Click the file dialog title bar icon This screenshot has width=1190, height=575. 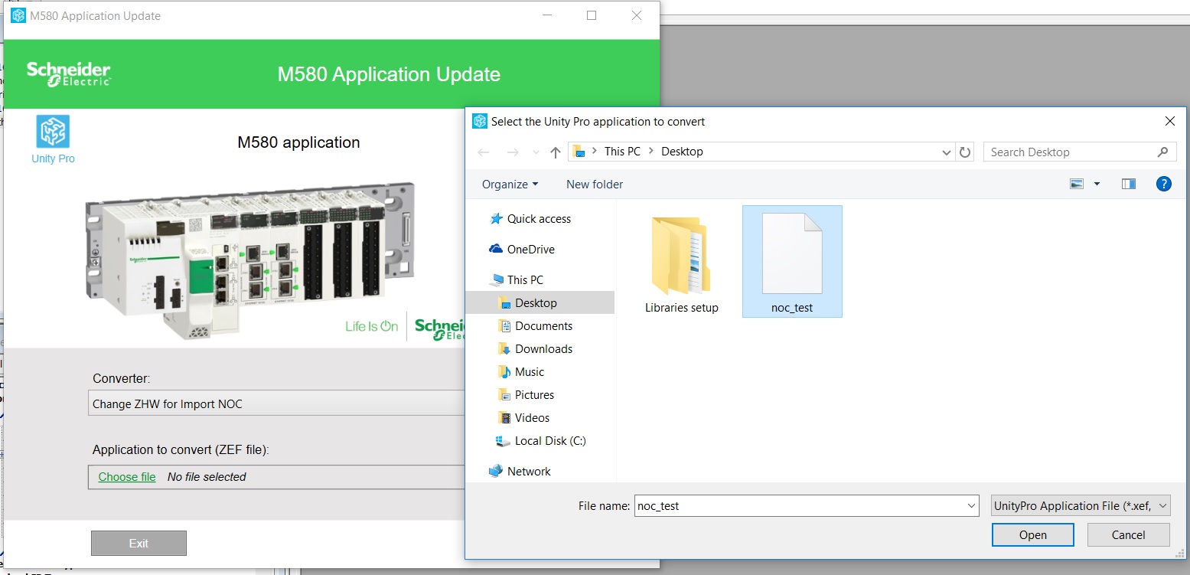480,122
